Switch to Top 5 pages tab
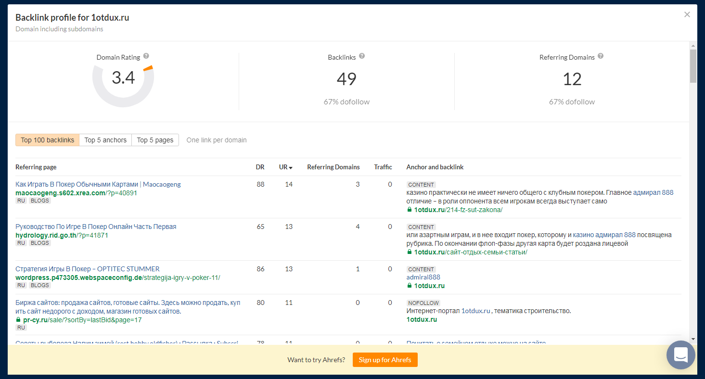Viewport: 705px width, 379px height. click(x=155, y=140)
